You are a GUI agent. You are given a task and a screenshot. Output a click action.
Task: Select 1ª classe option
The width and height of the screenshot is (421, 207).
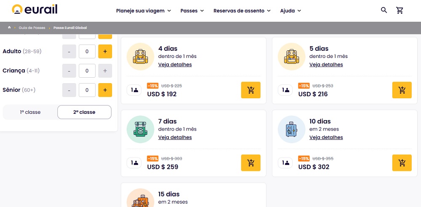point(30,112)
